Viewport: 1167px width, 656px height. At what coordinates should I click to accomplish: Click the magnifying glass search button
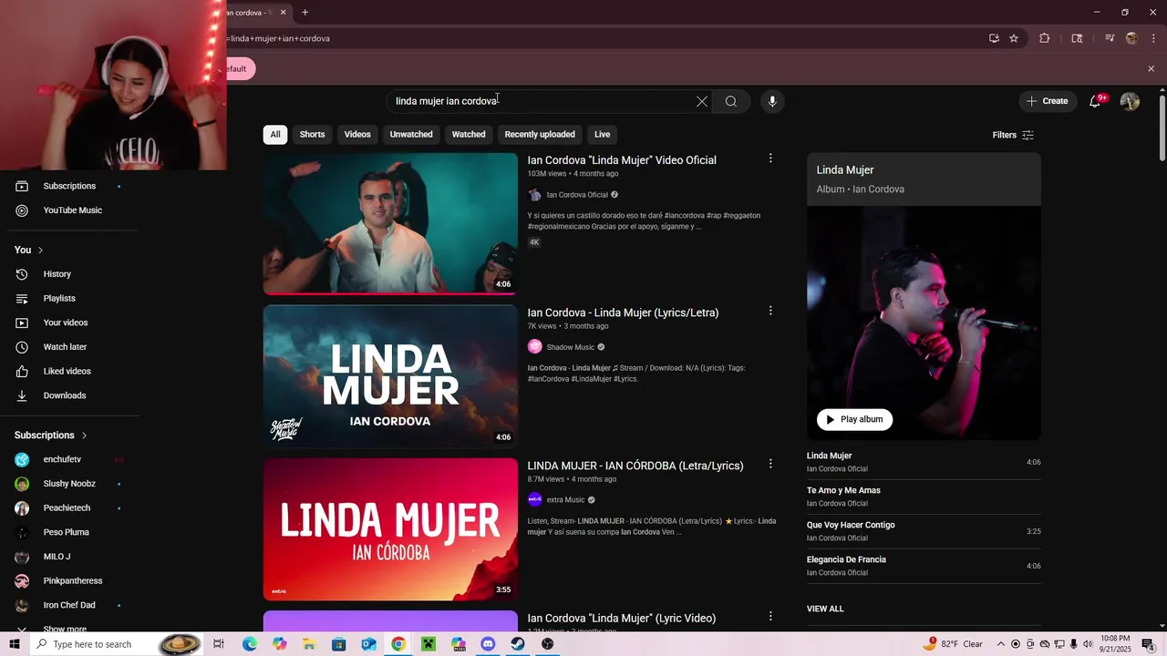(x=731, y=101)
